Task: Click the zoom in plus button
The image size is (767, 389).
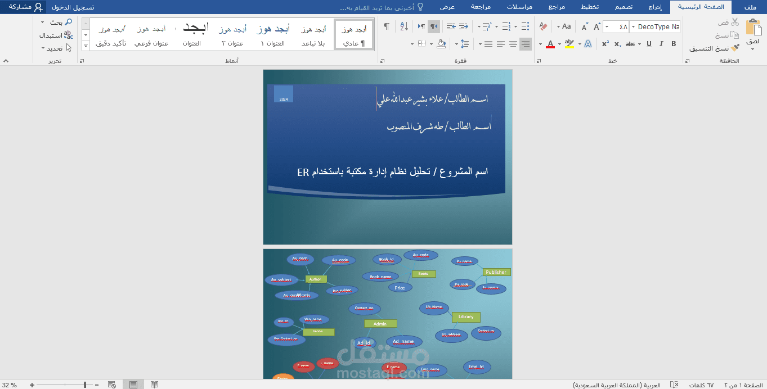Action: tap(32, 385)
